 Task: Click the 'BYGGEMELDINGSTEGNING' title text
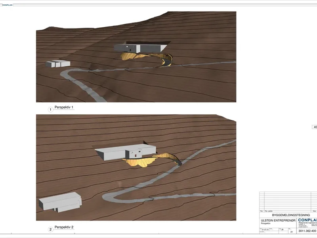[x=291, y=215]
